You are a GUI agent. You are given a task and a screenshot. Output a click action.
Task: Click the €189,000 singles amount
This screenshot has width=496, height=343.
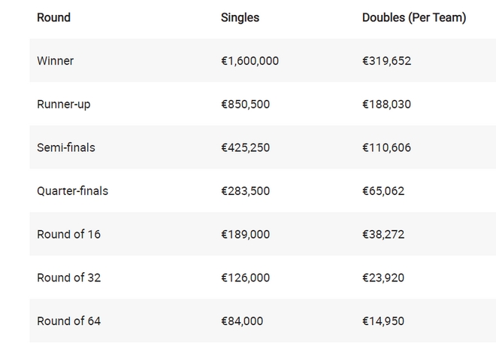[x=245, y=234]
